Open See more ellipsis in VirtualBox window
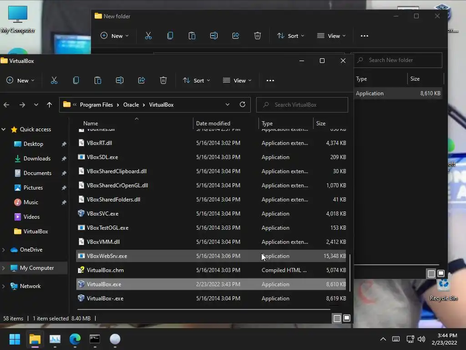 click(x=270, y=80)
